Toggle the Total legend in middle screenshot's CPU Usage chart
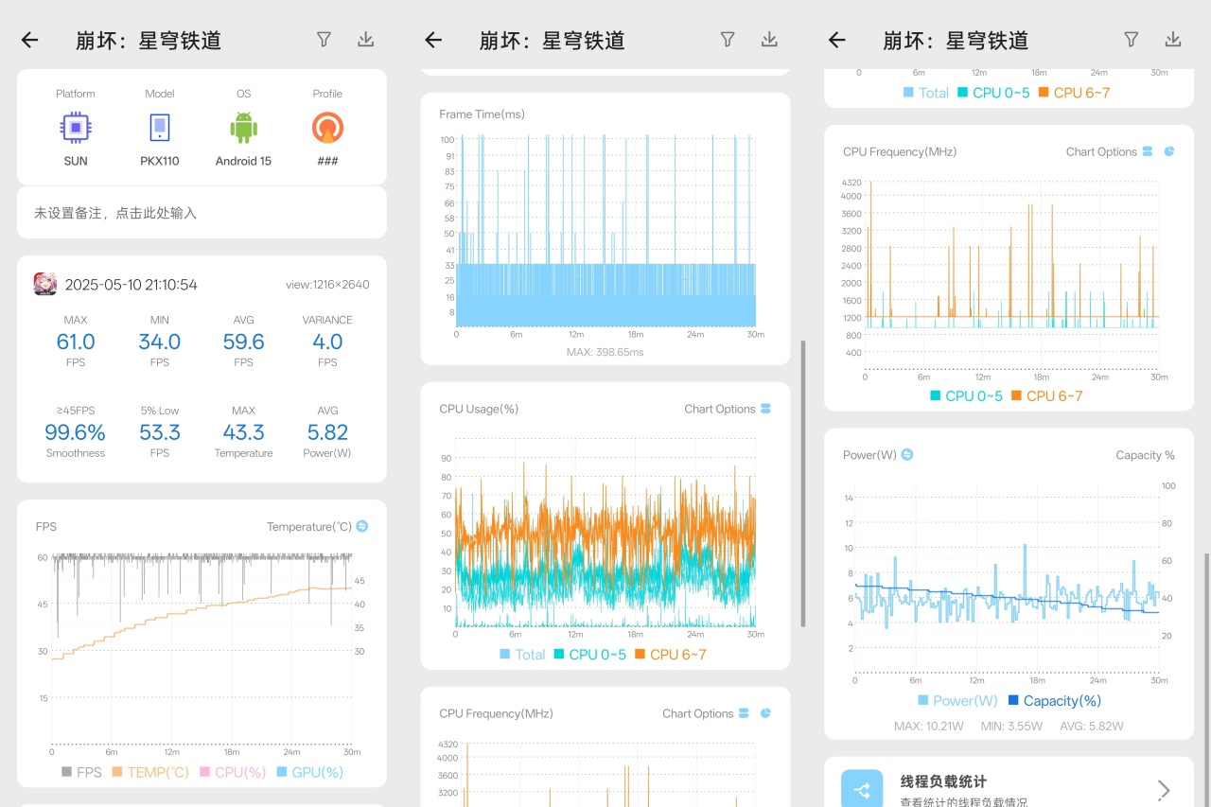The height and width of the screenshot is (807, 1211). coord(522,655)
